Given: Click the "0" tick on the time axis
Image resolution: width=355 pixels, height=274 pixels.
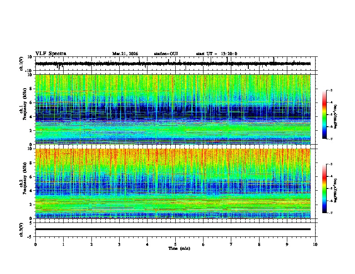Looking at the screenshot, I should [x=35, y=244].
